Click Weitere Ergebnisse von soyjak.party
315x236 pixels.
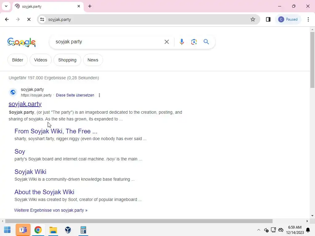coord(51,210)
